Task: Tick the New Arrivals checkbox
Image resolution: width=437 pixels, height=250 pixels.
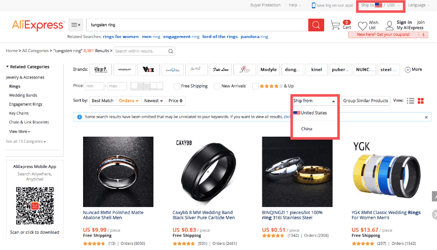Action: [x=217, y=86]
